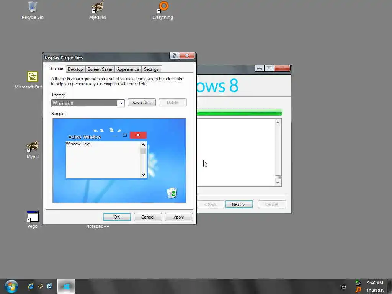
Task: Launch Internet Explorer from quick launch
Action: pyautogui.click(x=31, y=286)
